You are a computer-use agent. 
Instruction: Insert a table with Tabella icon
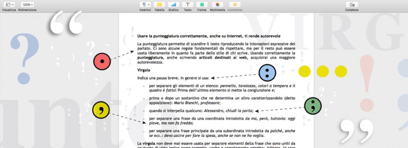(159, 4)
